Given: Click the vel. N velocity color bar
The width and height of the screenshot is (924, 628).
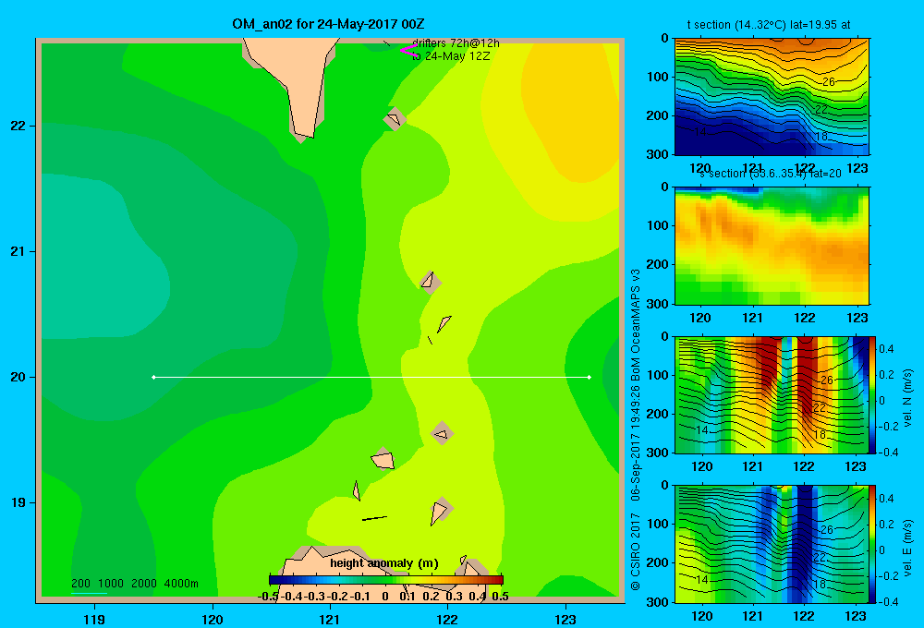Looking at the screenshot, I should click(x=873, y=394).
